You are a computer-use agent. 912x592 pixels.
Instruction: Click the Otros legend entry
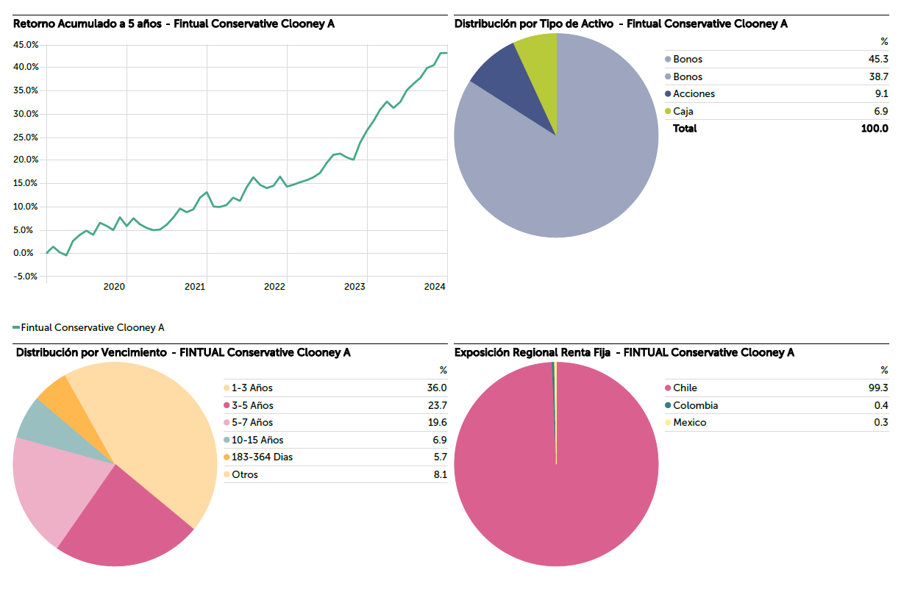pyautogui.click(x=244, y=475)
